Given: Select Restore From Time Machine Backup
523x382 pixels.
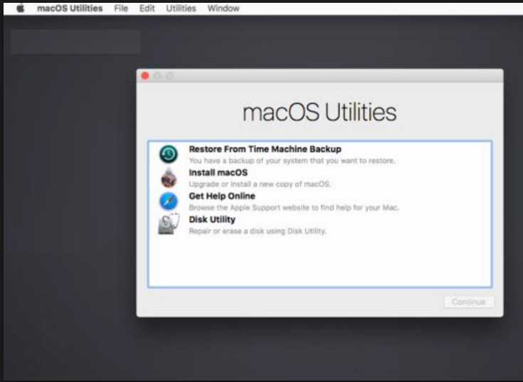Looking at the screenshot, I should 265,149.
